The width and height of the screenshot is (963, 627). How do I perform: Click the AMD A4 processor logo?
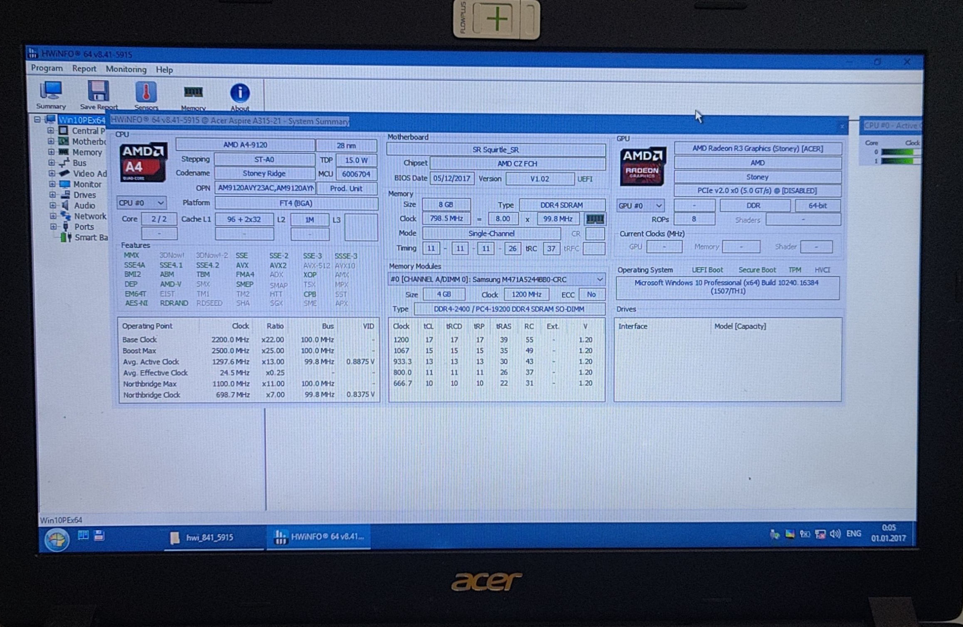tap(143, 162)
